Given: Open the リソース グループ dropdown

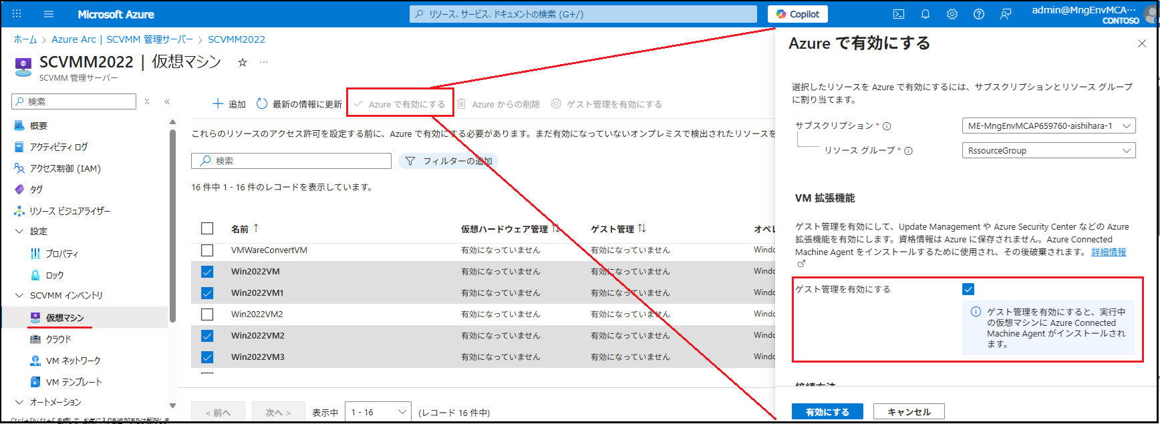Looking at the screenshot, I should [1048, 151].
